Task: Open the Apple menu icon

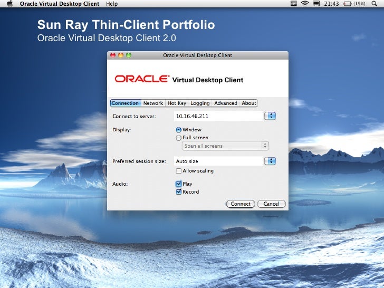Action: pos(10,4)
